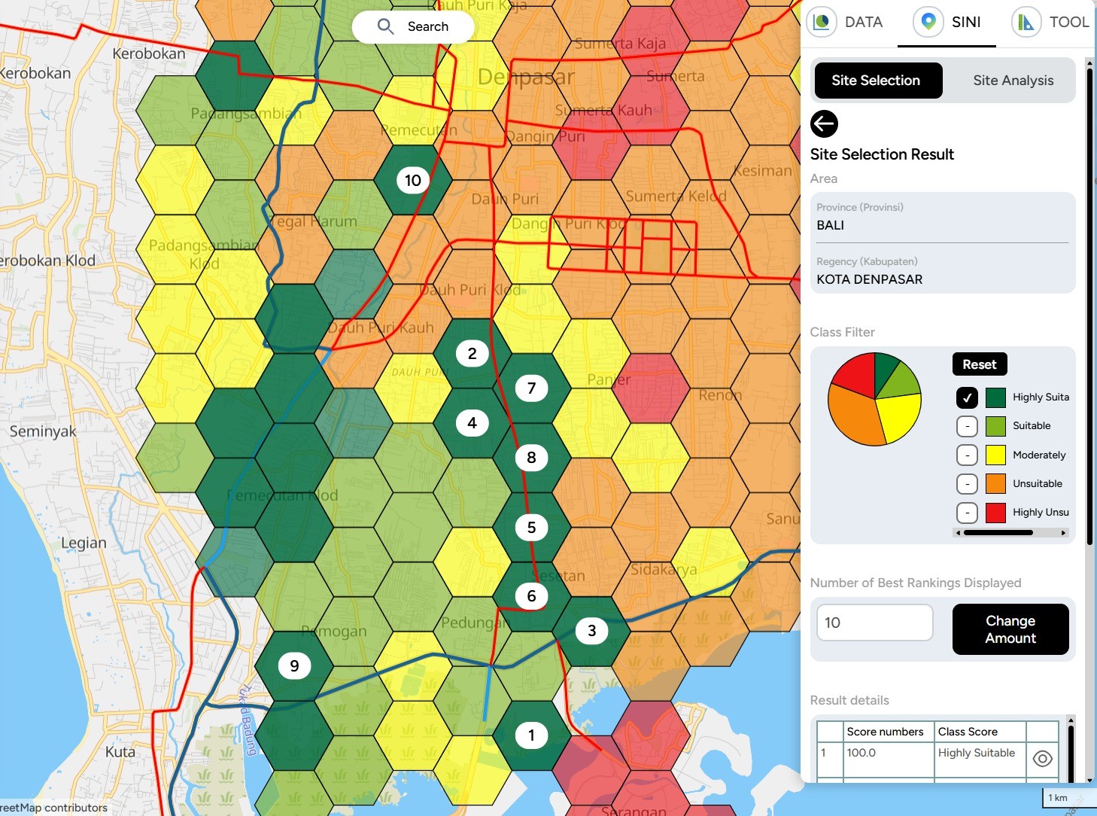
Task: Enable the Suitable class checkbox
Action: 967,426
